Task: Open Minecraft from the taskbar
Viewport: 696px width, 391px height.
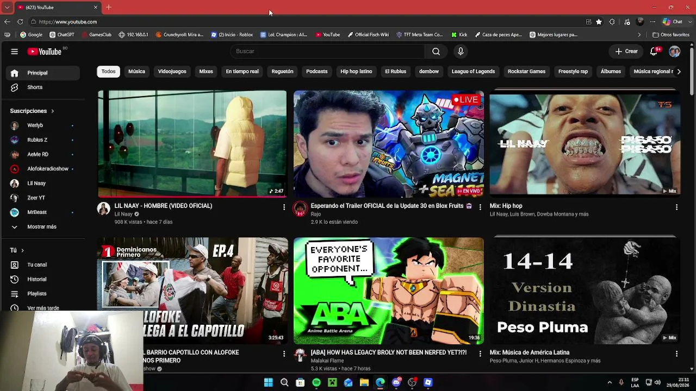Action: tap(332, 382)
